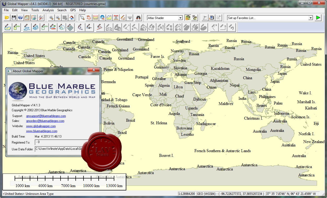Click the Mongolia label on the map
The width and height of the screenshot is (327, 198).
tap(253, 70)
